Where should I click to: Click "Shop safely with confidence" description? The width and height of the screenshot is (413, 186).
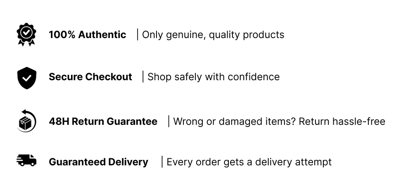[x=214, y=77]
